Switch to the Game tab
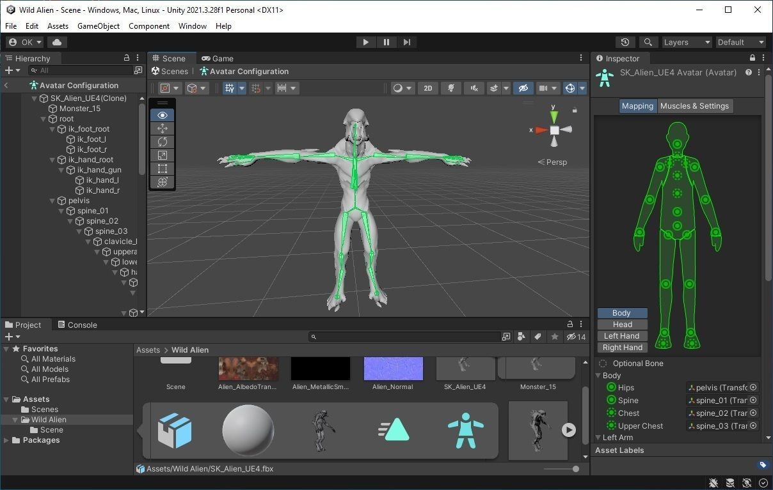 coord(218,58)
